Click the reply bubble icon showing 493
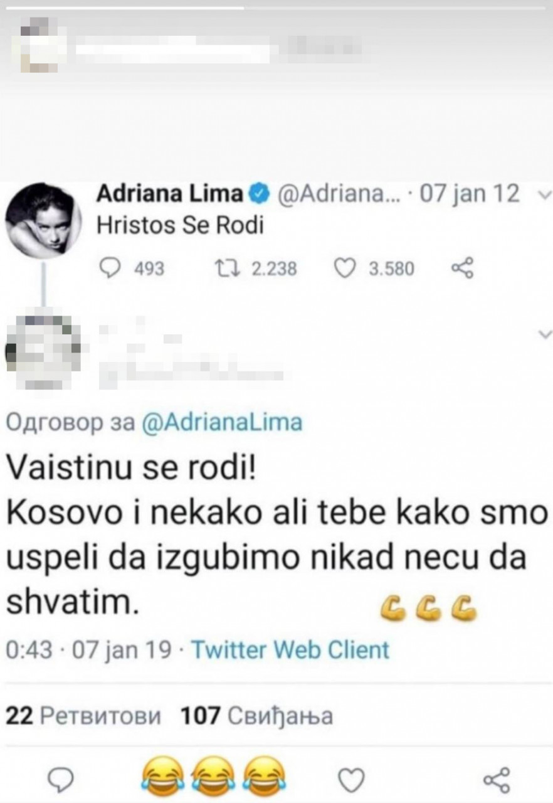This screenshot has width=553, height=803. (112, 269)
